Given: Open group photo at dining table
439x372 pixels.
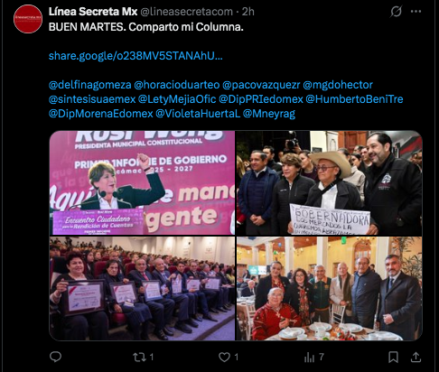Looking at the screenshot, I should pos(329,289).
